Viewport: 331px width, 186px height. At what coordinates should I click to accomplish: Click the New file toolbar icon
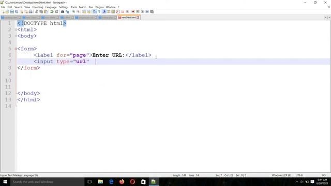pyautogui.click(x=3, y=11)
